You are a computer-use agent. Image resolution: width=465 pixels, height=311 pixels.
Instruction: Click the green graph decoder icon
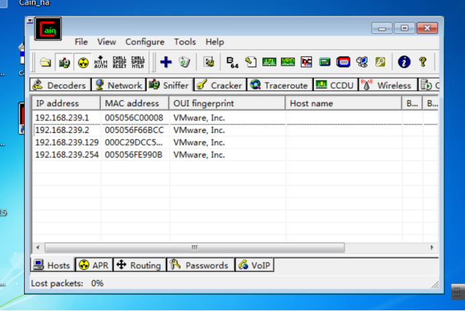pos(269,62)
